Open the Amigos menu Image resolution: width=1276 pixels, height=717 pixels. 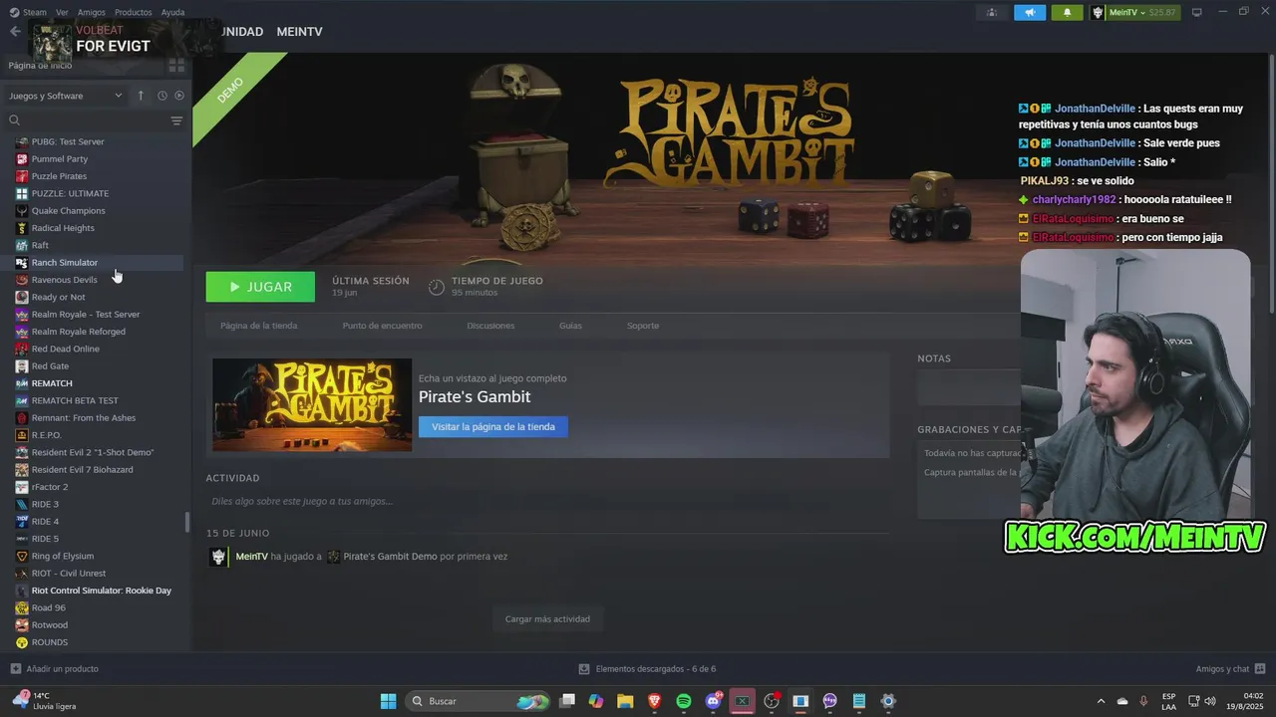point(92,12)
